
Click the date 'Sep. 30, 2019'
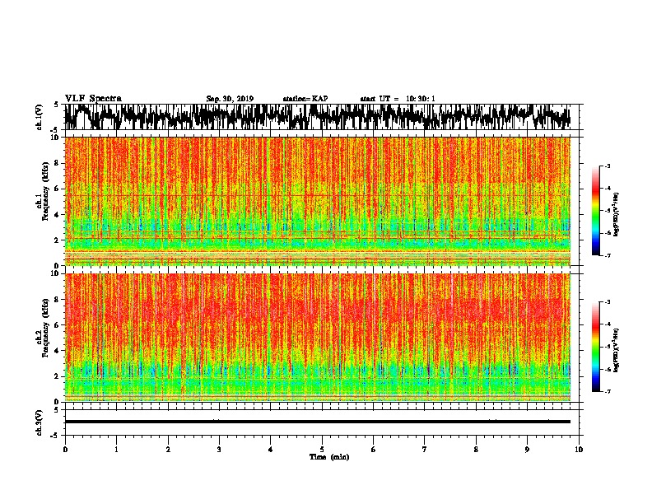(x=230, y=99)
